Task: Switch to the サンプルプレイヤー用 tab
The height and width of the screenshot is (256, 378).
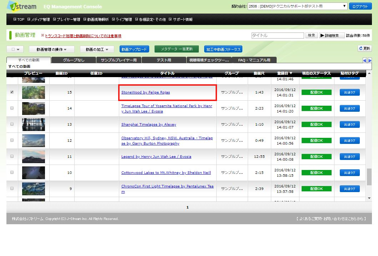Action: 119,60
